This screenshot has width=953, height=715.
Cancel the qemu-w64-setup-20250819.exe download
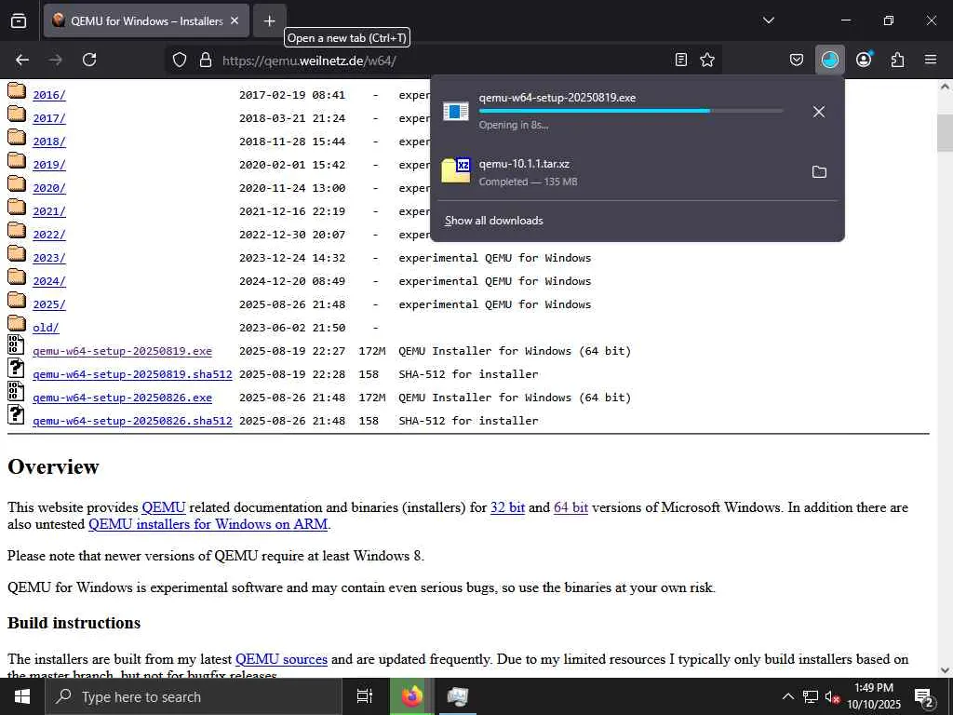[x=819, y=112]
